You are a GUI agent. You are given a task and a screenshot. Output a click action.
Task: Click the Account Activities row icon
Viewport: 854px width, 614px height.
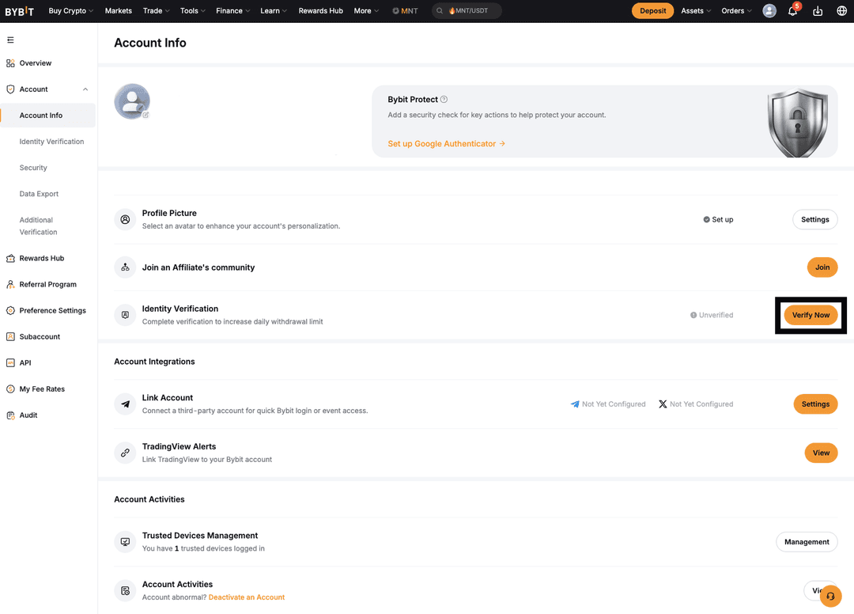pyautogui.click(x=125, y=590)
